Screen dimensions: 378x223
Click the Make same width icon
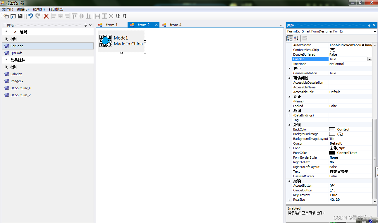point(97,16)
